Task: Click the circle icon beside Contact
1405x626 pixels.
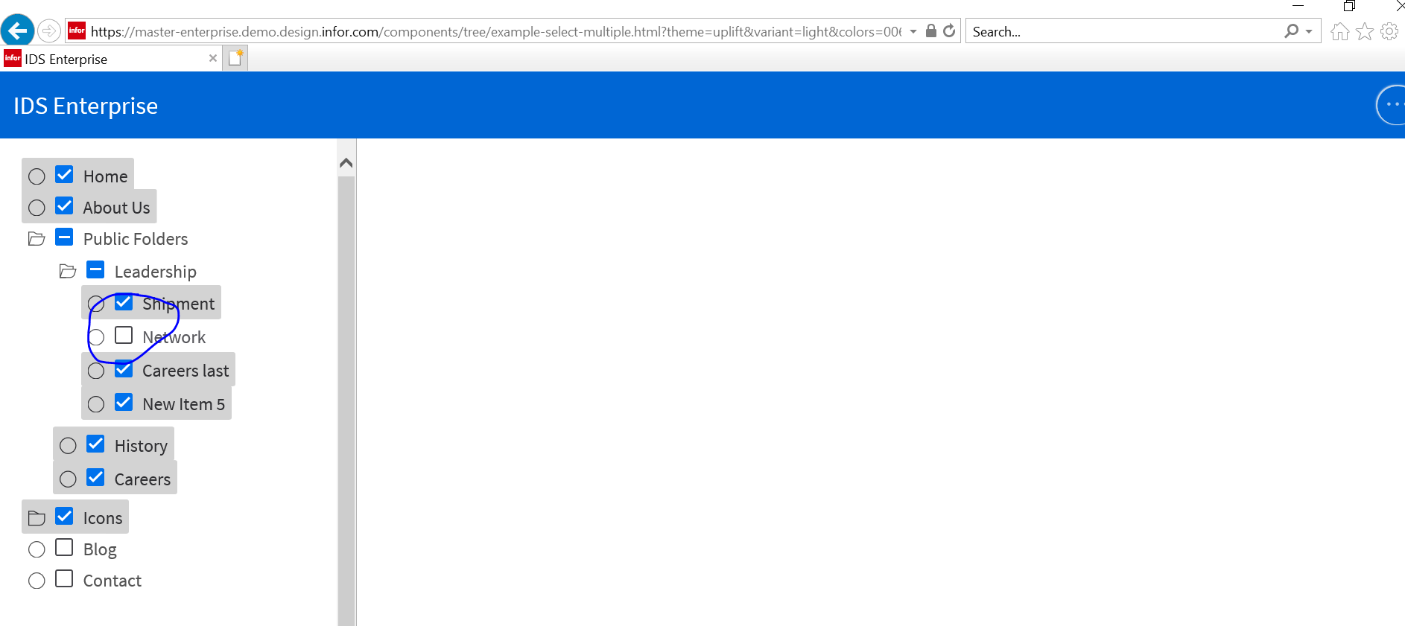Action: pyautogui.click(x=37, y=581)
